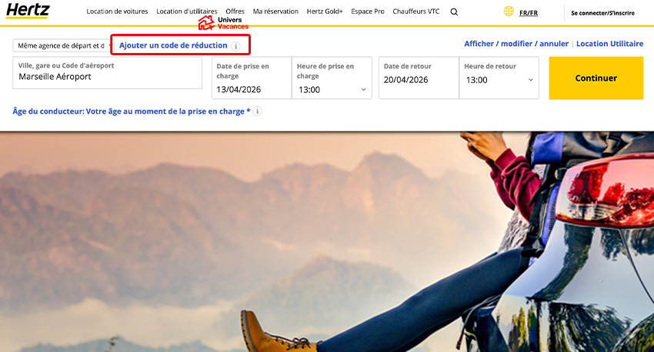
Task: Go to 'Ma réservation' menu item
Action: (x=275, y=12)
